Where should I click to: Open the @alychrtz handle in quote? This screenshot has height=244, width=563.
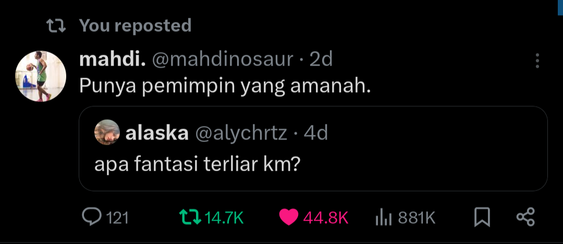(x=241, y=134)
